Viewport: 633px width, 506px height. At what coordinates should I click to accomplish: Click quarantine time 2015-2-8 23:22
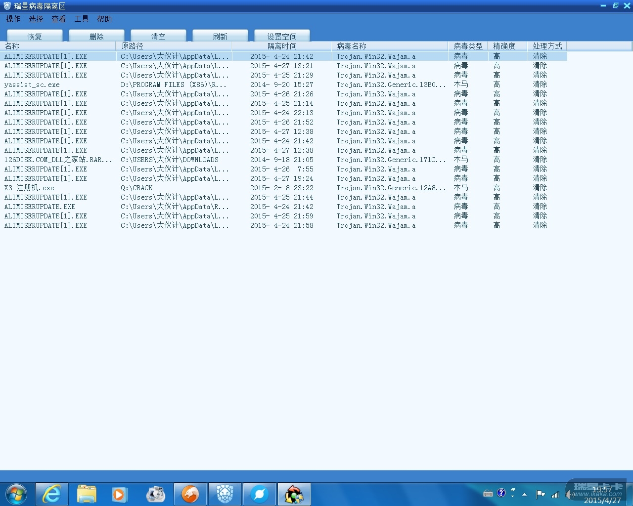tap(282, 188)
